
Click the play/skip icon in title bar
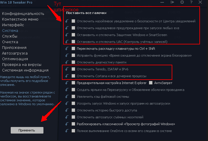[172, 2]
